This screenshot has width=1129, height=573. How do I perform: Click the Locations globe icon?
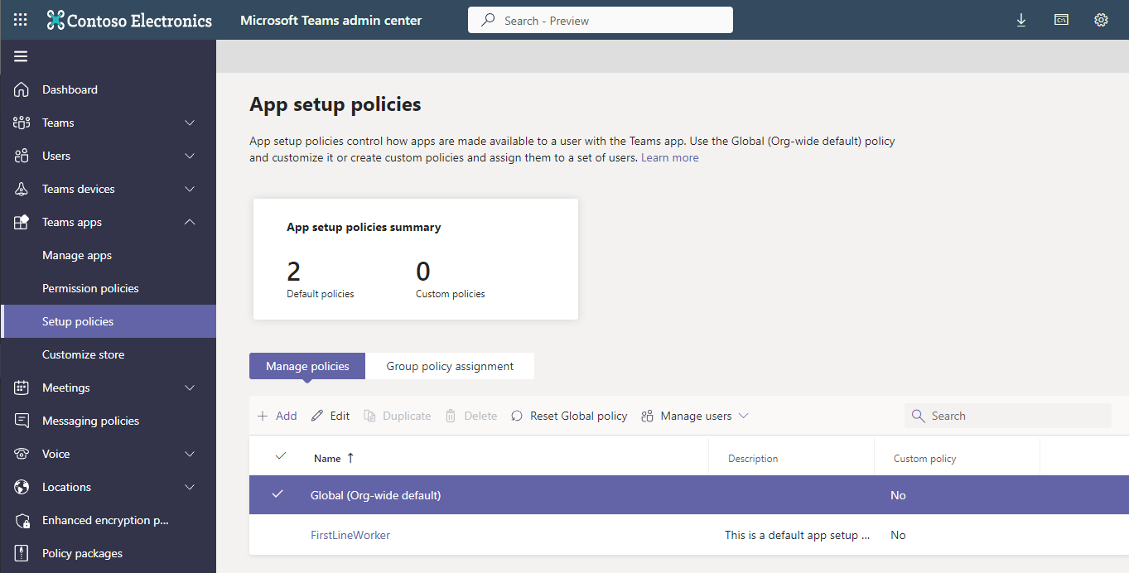click(x=22, y=487)
